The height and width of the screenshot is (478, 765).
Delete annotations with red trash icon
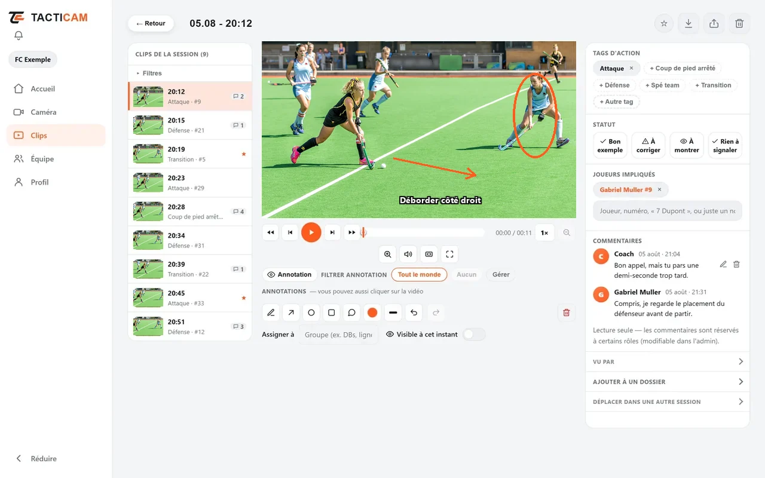click(567, 312)
